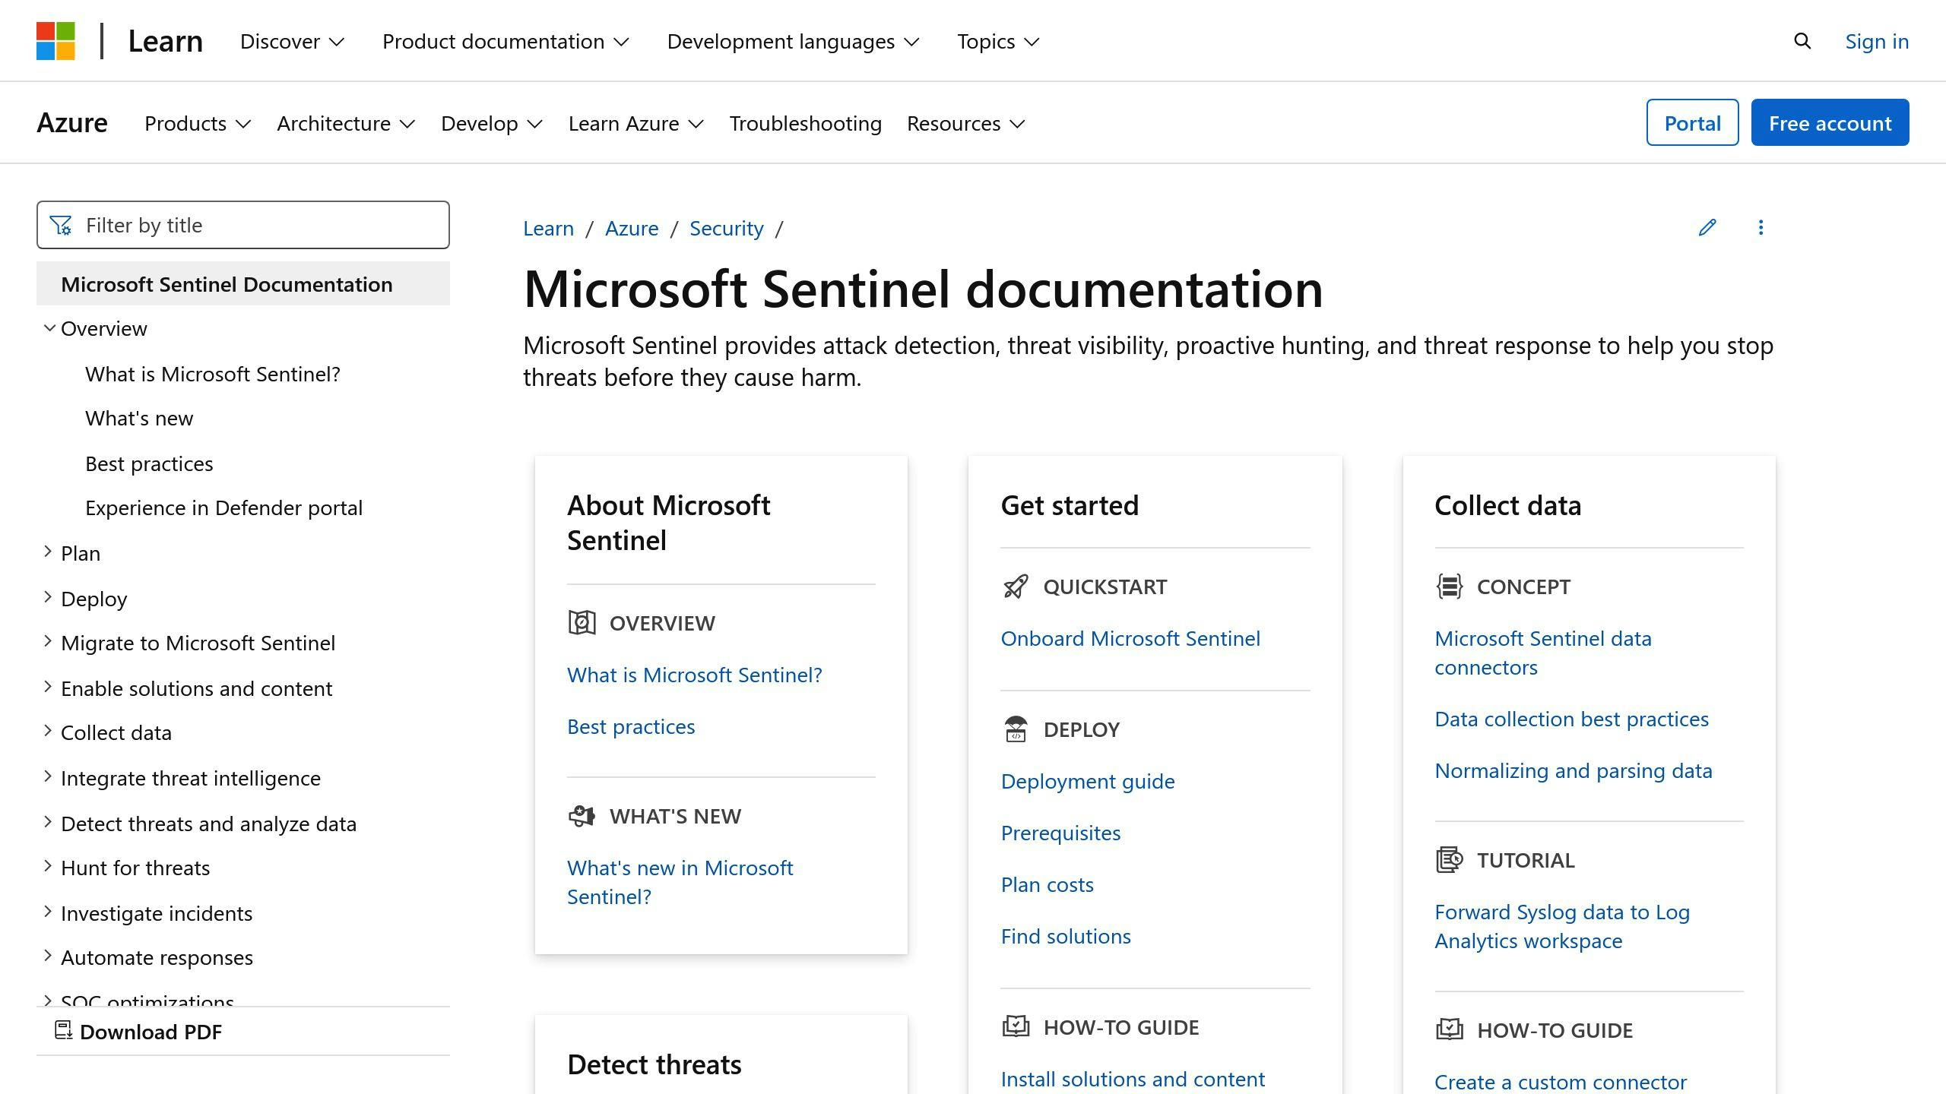The width and height of the screenshot is (1946, 1094).
Task: Open Experience in Defender portal
Action: (x=223, y=507)
